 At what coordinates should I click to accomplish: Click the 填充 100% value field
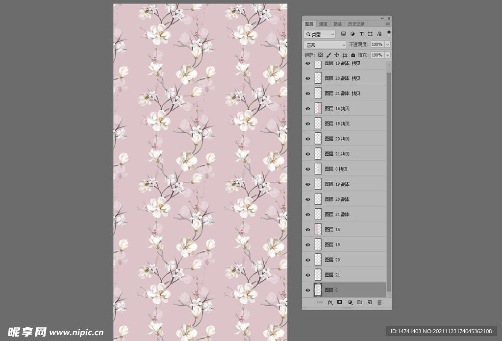tap(377, 55)
